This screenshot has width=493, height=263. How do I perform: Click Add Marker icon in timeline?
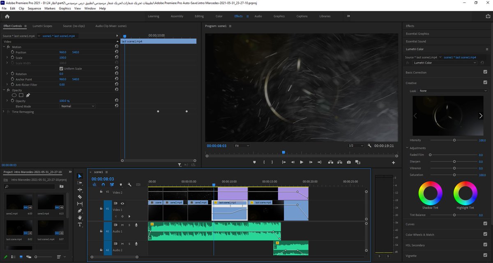pyautogui.click(x=121, y=185)
